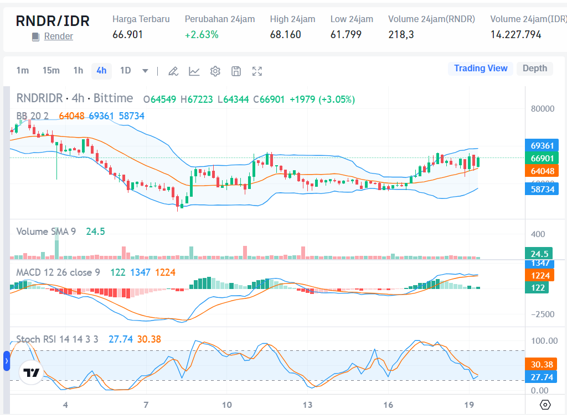The height and width of the screenshot is (415, 567).
Task: Click the blue 27.74 Stoch RSI legend value
Action: [120, 339]
